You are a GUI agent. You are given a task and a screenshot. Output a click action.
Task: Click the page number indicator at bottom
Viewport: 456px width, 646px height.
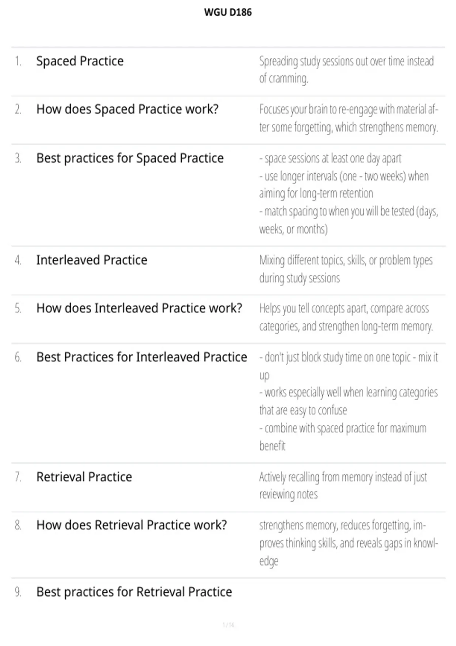pos(228,625)
